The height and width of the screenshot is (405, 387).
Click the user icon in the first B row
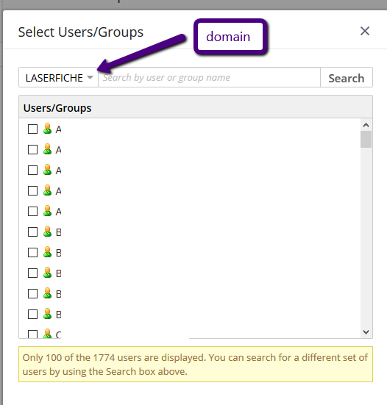[47, 232]
